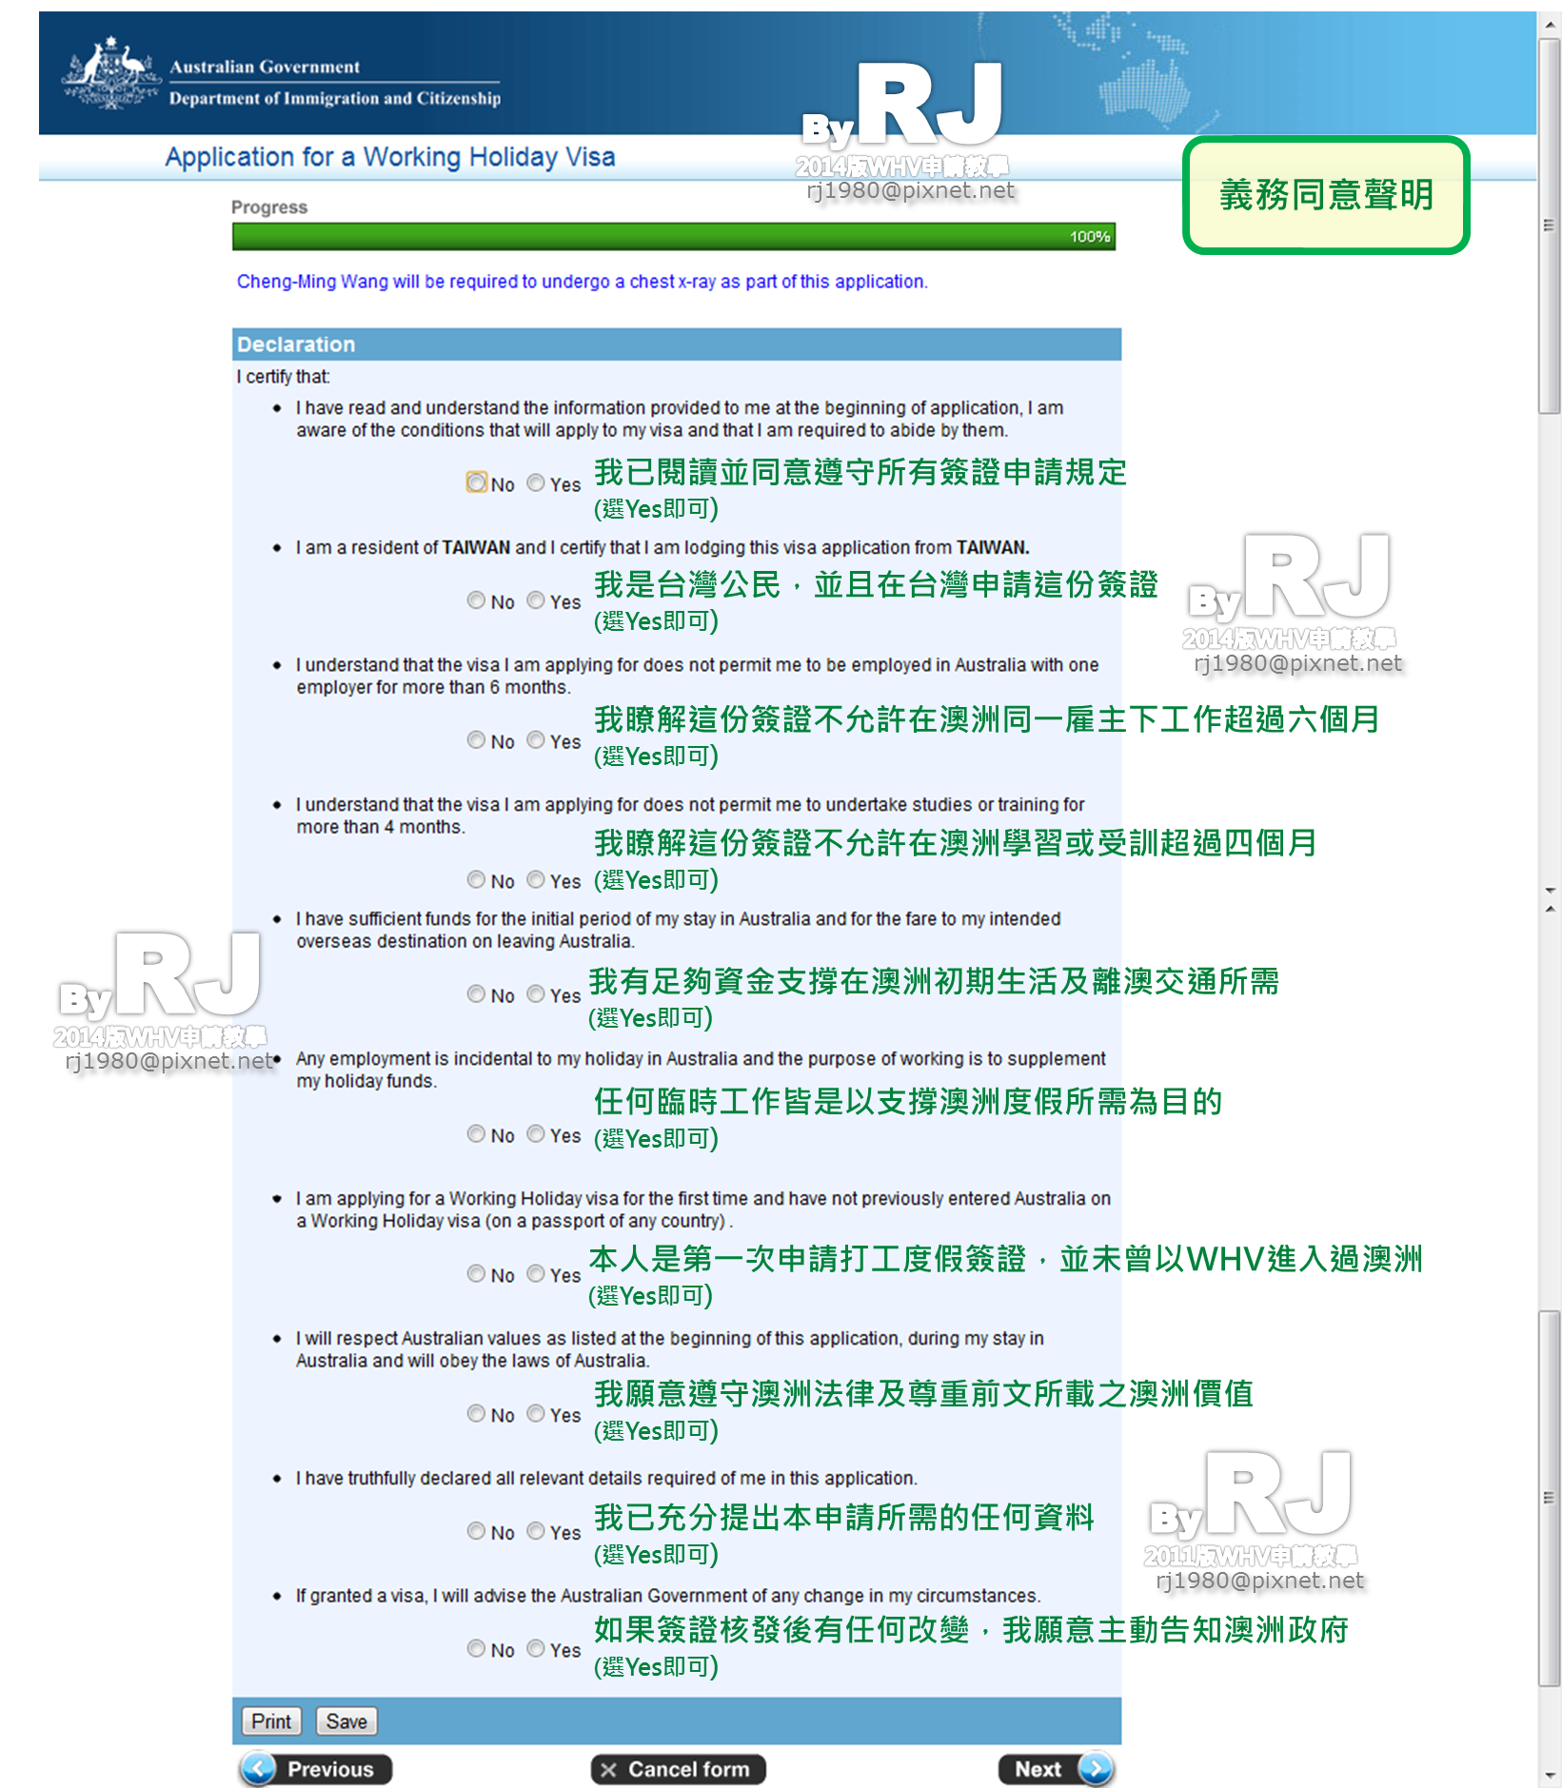The image size is (1562, 1788).
Task: Proceed with the Next button
Action: click(1056, 1769)
